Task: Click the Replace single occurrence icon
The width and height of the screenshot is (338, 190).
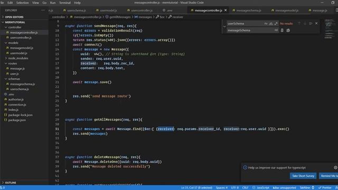Action: (282, 31)
